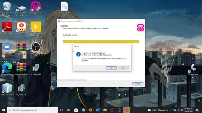Viewport: 202px width, 113px height.
Task: Launch OBS Studio from the desktop
Action: [36, 48]
